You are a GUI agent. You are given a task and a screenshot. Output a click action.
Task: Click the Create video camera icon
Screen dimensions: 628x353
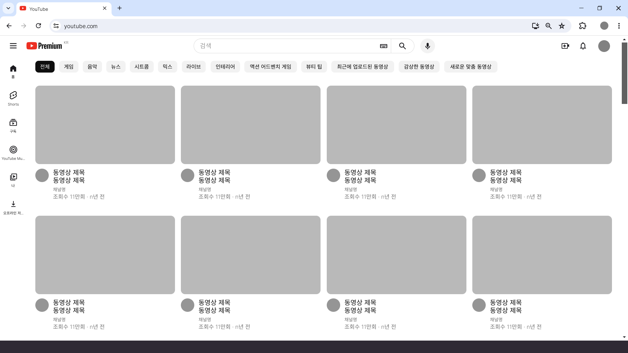[565, 46]
